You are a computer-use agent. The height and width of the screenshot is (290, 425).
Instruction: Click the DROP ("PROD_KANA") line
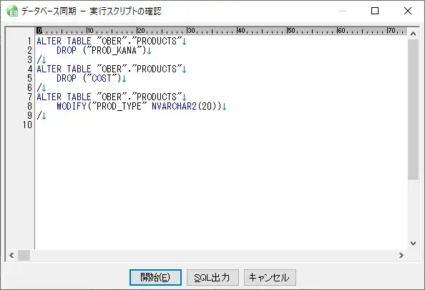[104, 50]
